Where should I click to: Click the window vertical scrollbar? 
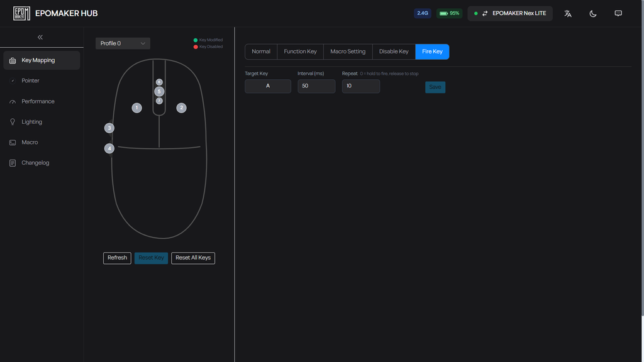coord(642,158)
